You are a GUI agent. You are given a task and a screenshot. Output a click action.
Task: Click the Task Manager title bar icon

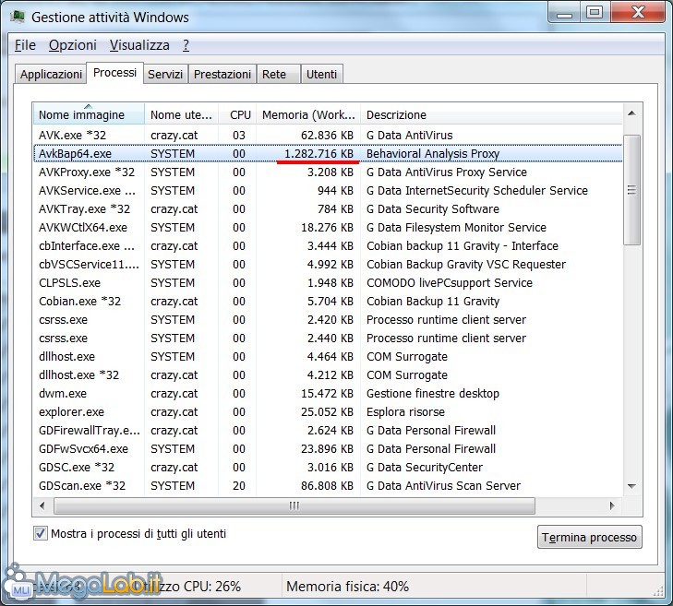[18, 17]
